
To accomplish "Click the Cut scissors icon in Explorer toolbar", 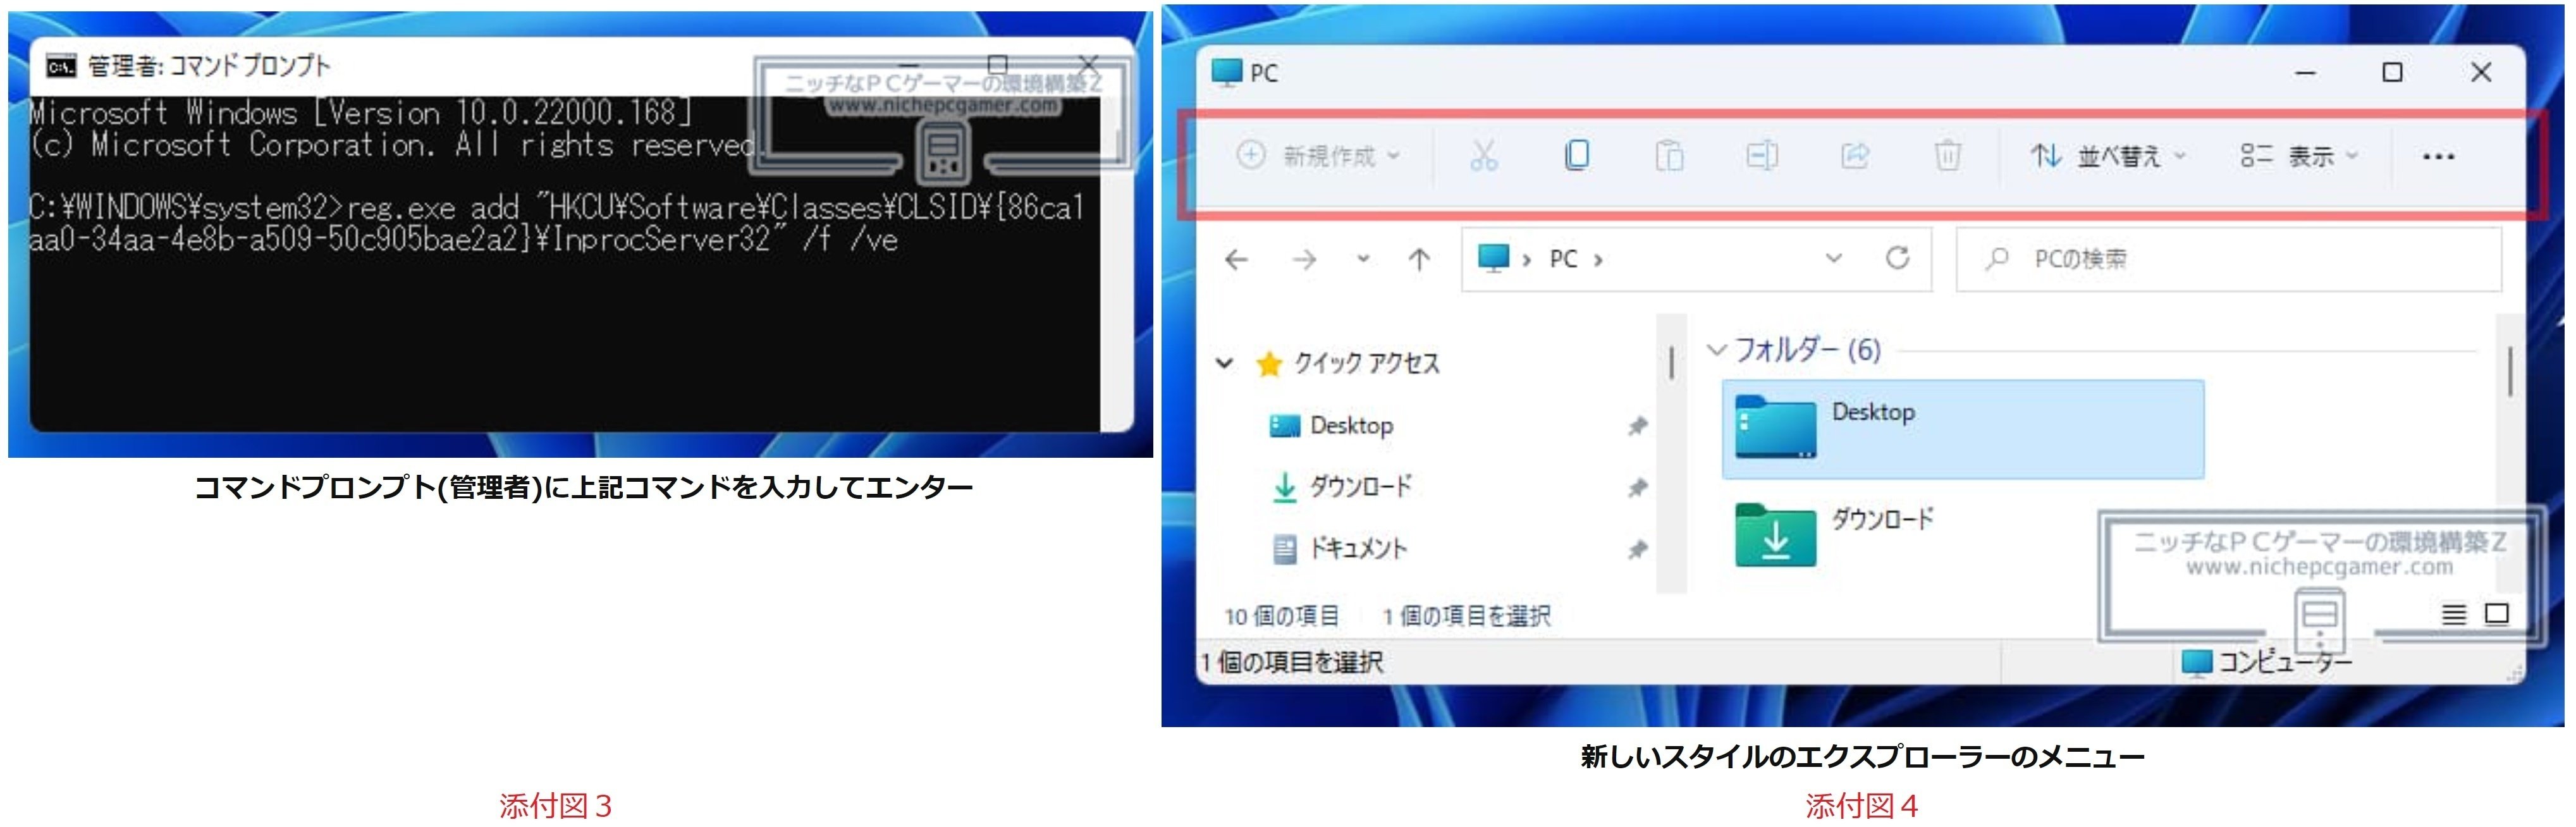I will pyautogui.click(x=1483, y=156).
